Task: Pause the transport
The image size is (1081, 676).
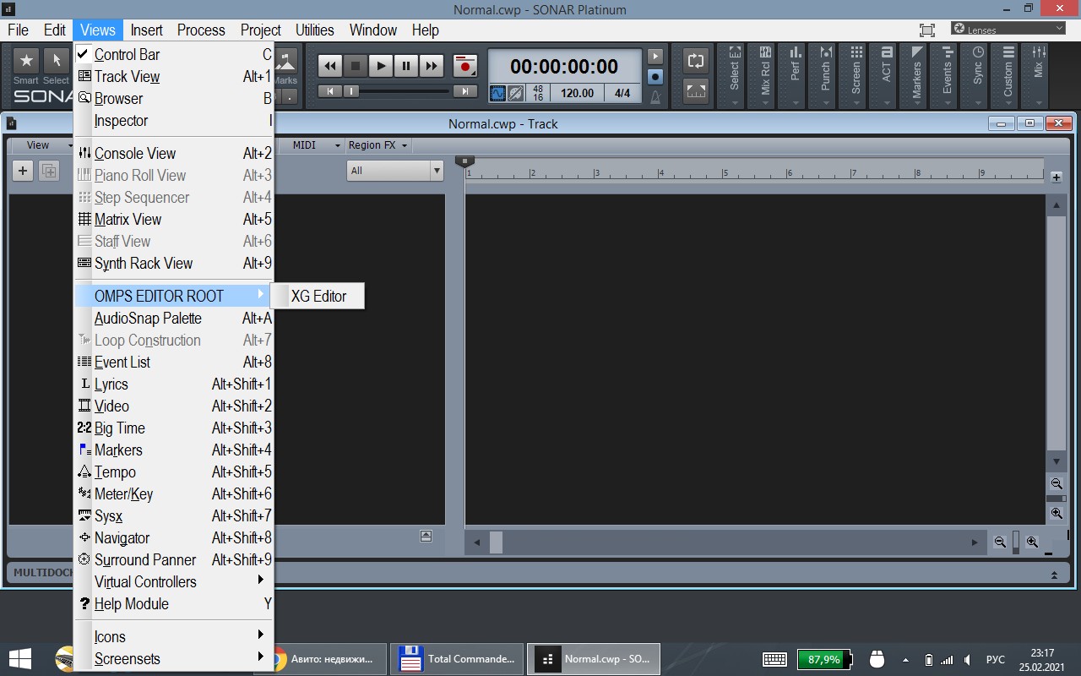Action: click(406, 65)
